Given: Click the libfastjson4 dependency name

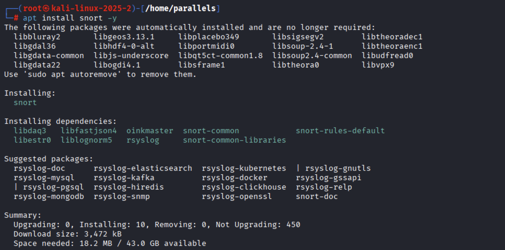Looking at the screenshot, I should coord(88,131).
